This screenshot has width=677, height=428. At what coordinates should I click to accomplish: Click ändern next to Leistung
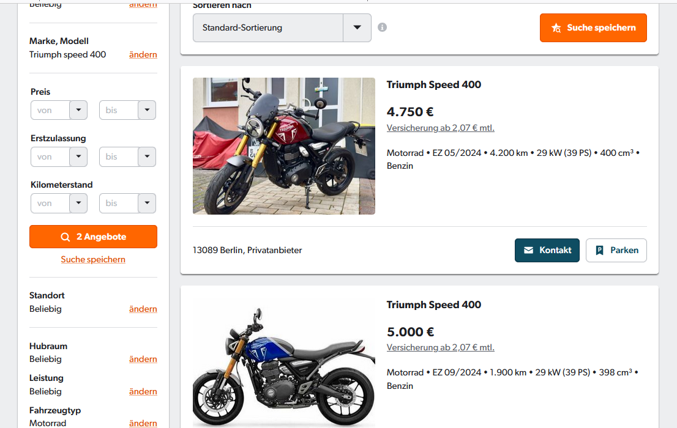tap(143, 391)
